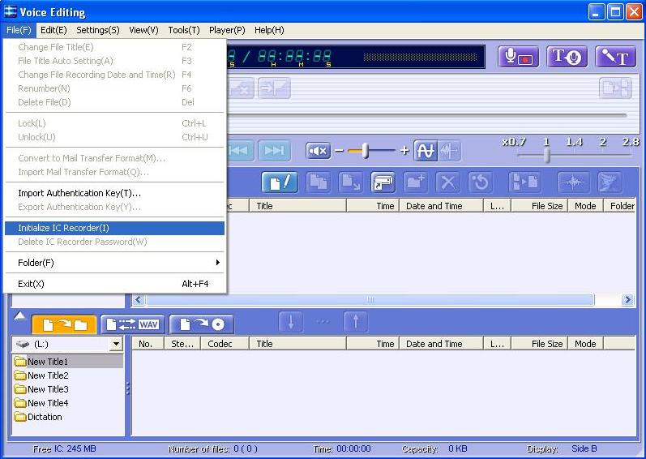This screenshot has height=459, width=646.
Task: Sort upper list by Date and Time
Action: click(441, 206)
